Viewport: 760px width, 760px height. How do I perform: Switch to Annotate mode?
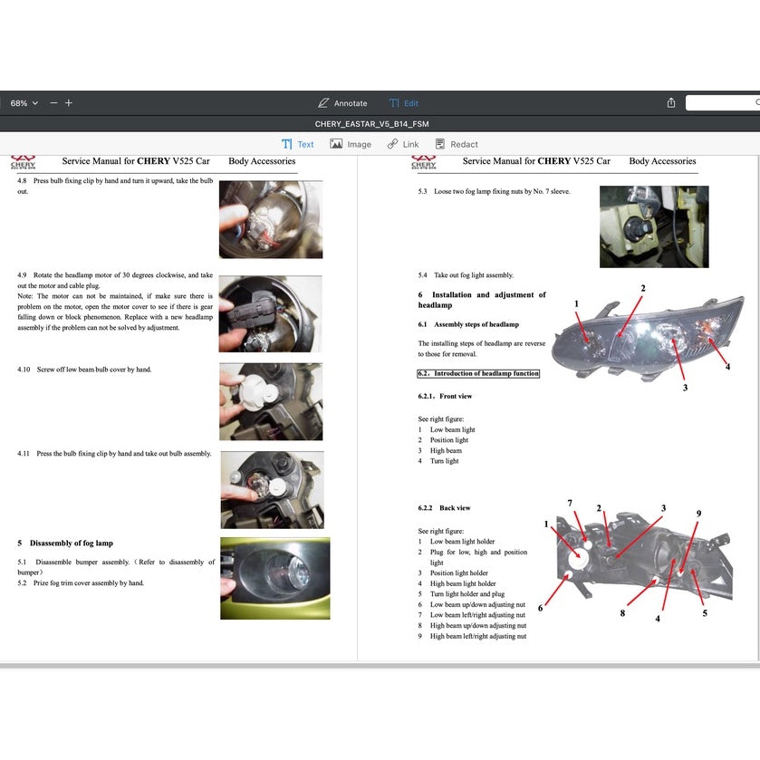[342, 103]
